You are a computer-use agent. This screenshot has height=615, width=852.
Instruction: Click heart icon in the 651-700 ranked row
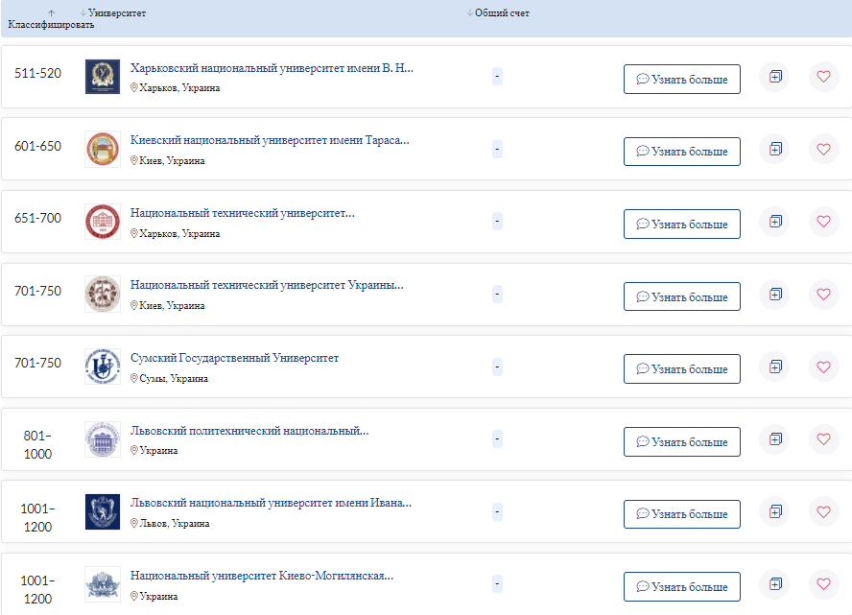[823, 222]
